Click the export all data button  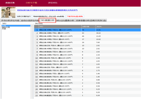[x=49, y=16]
